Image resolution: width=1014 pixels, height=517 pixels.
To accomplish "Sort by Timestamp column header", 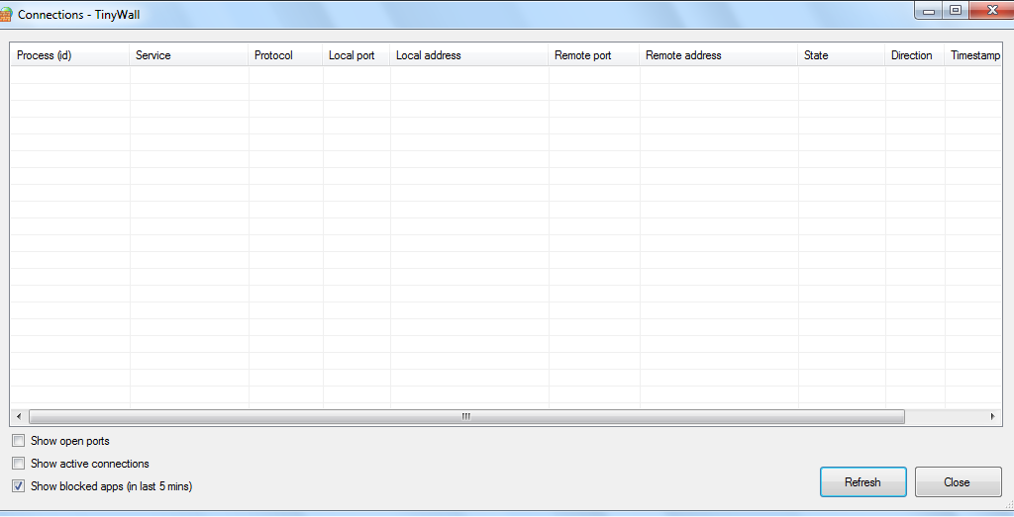I will (x=973, y=54).
